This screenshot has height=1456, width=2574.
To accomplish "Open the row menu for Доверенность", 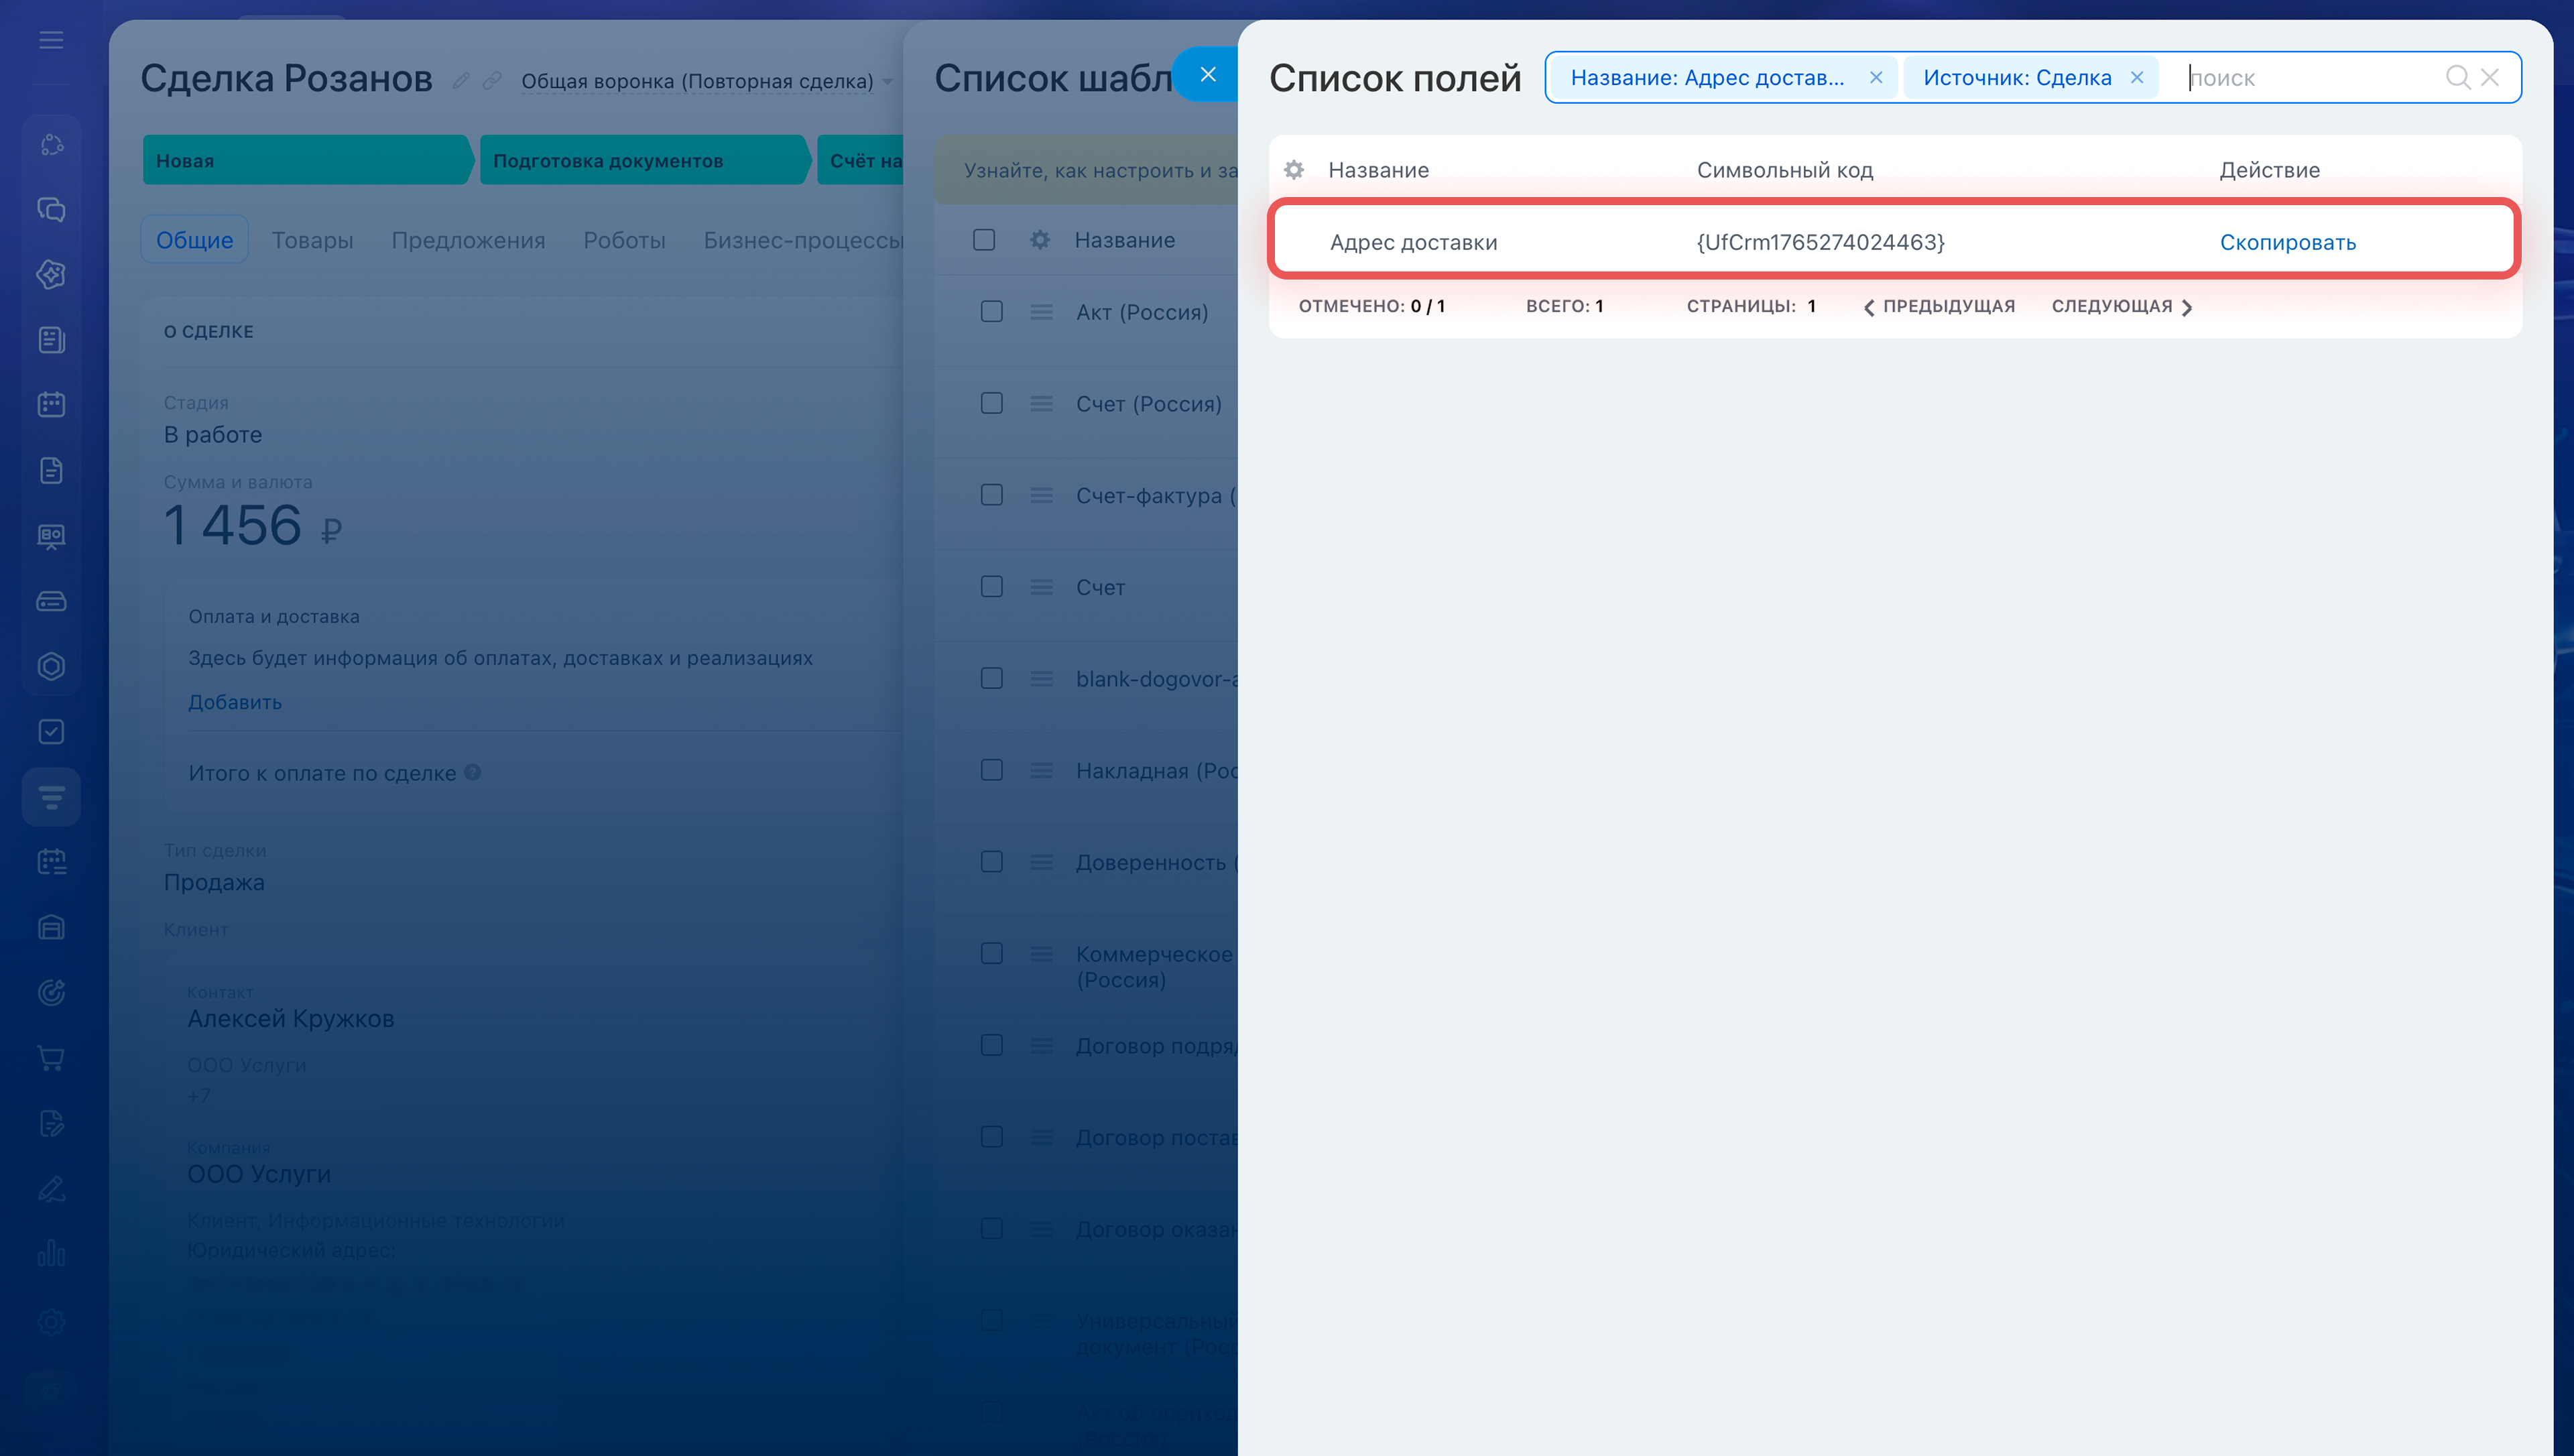I will (1042, 862).
